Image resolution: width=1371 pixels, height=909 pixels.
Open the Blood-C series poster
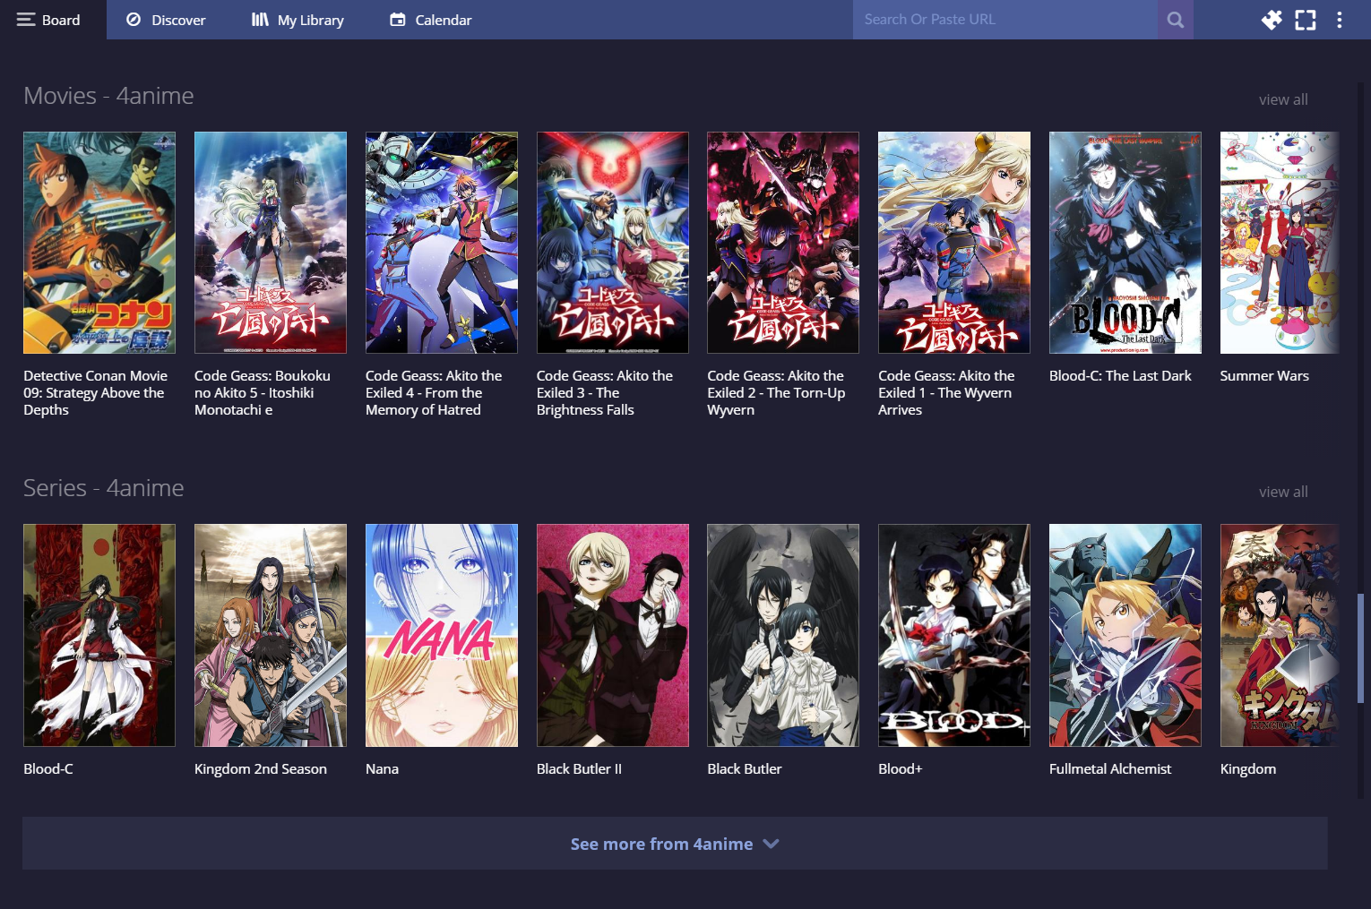pos(99,636)
